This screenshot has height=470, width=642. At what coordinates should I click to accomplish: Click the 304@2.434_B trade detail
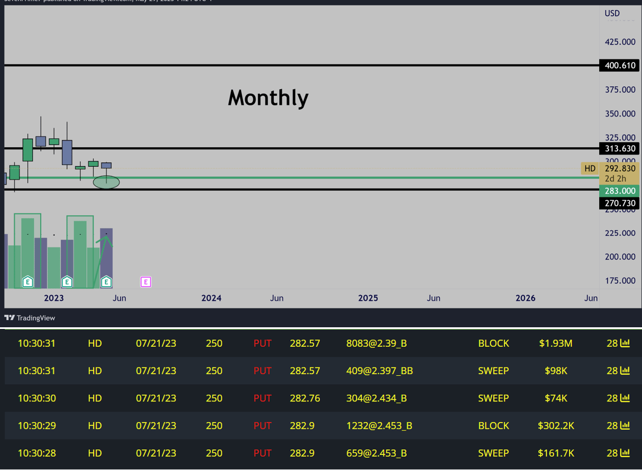click(x=376, y=398)
